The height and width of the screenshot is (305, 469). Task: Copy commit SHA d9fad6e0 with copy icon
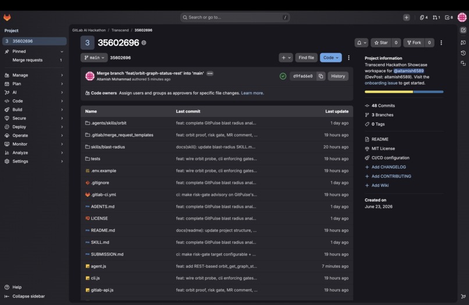(x=321, y=76)
